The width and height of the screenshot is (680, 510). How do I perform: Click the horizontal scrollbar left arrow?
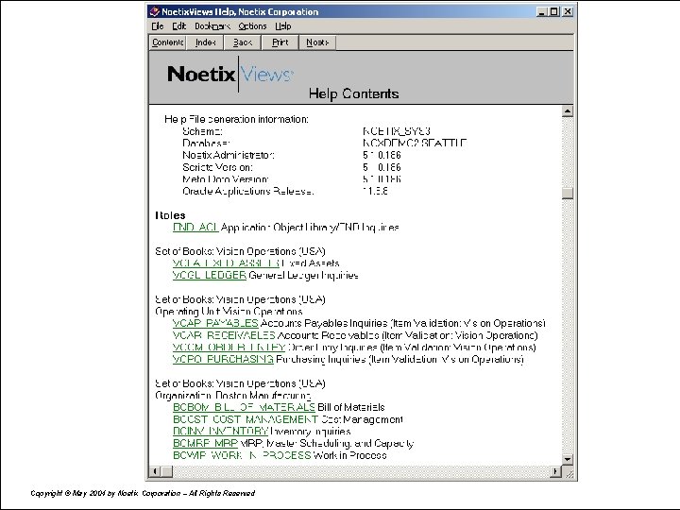(155, 471)
